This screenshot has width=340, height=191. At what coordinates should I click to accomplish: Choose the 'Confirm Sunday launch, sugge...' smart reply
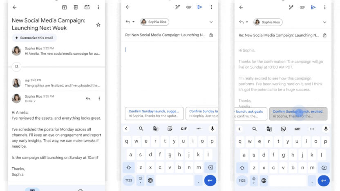click(x=154, y=113)
